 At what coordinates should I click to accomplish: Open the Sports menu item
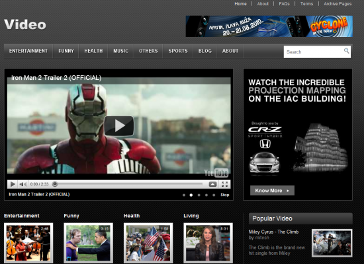coord(178,51)
